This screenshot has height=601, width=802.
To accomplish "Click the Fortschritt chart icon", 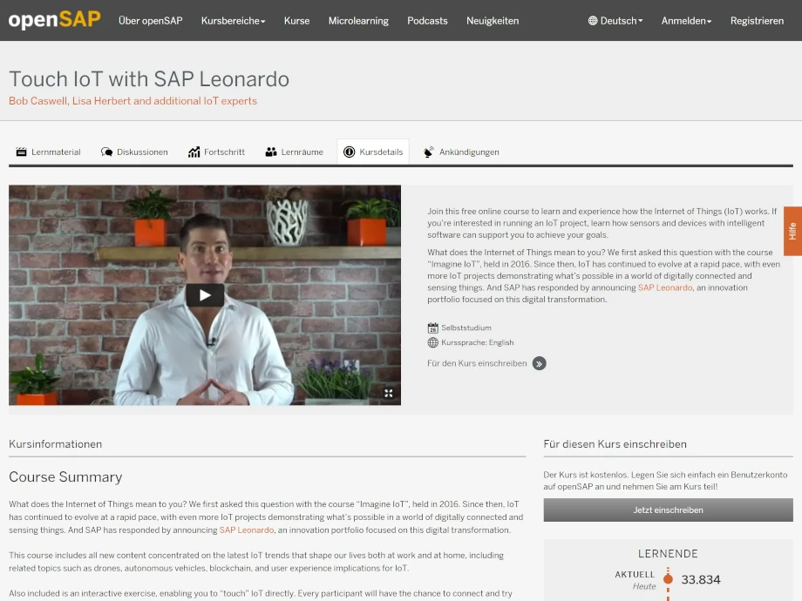I will [194, 152].
